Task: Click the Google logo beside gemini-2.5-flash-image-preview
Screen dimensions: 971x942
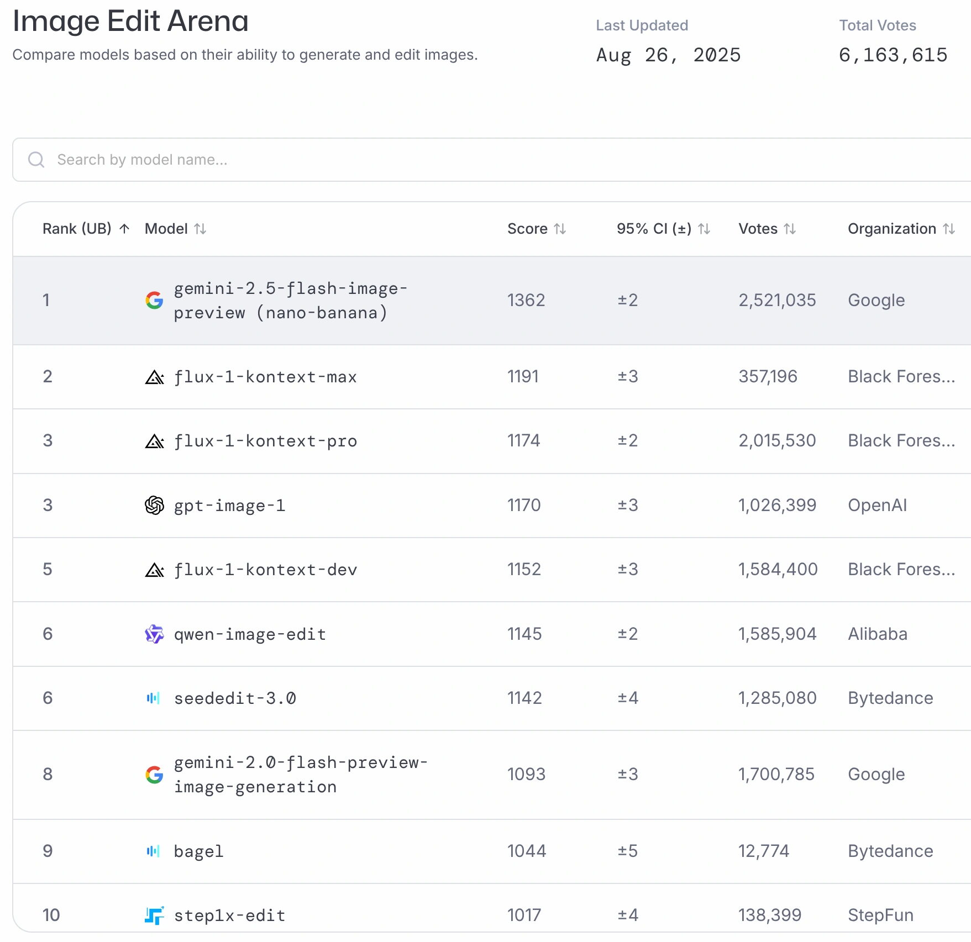Action: pos(154,300)
